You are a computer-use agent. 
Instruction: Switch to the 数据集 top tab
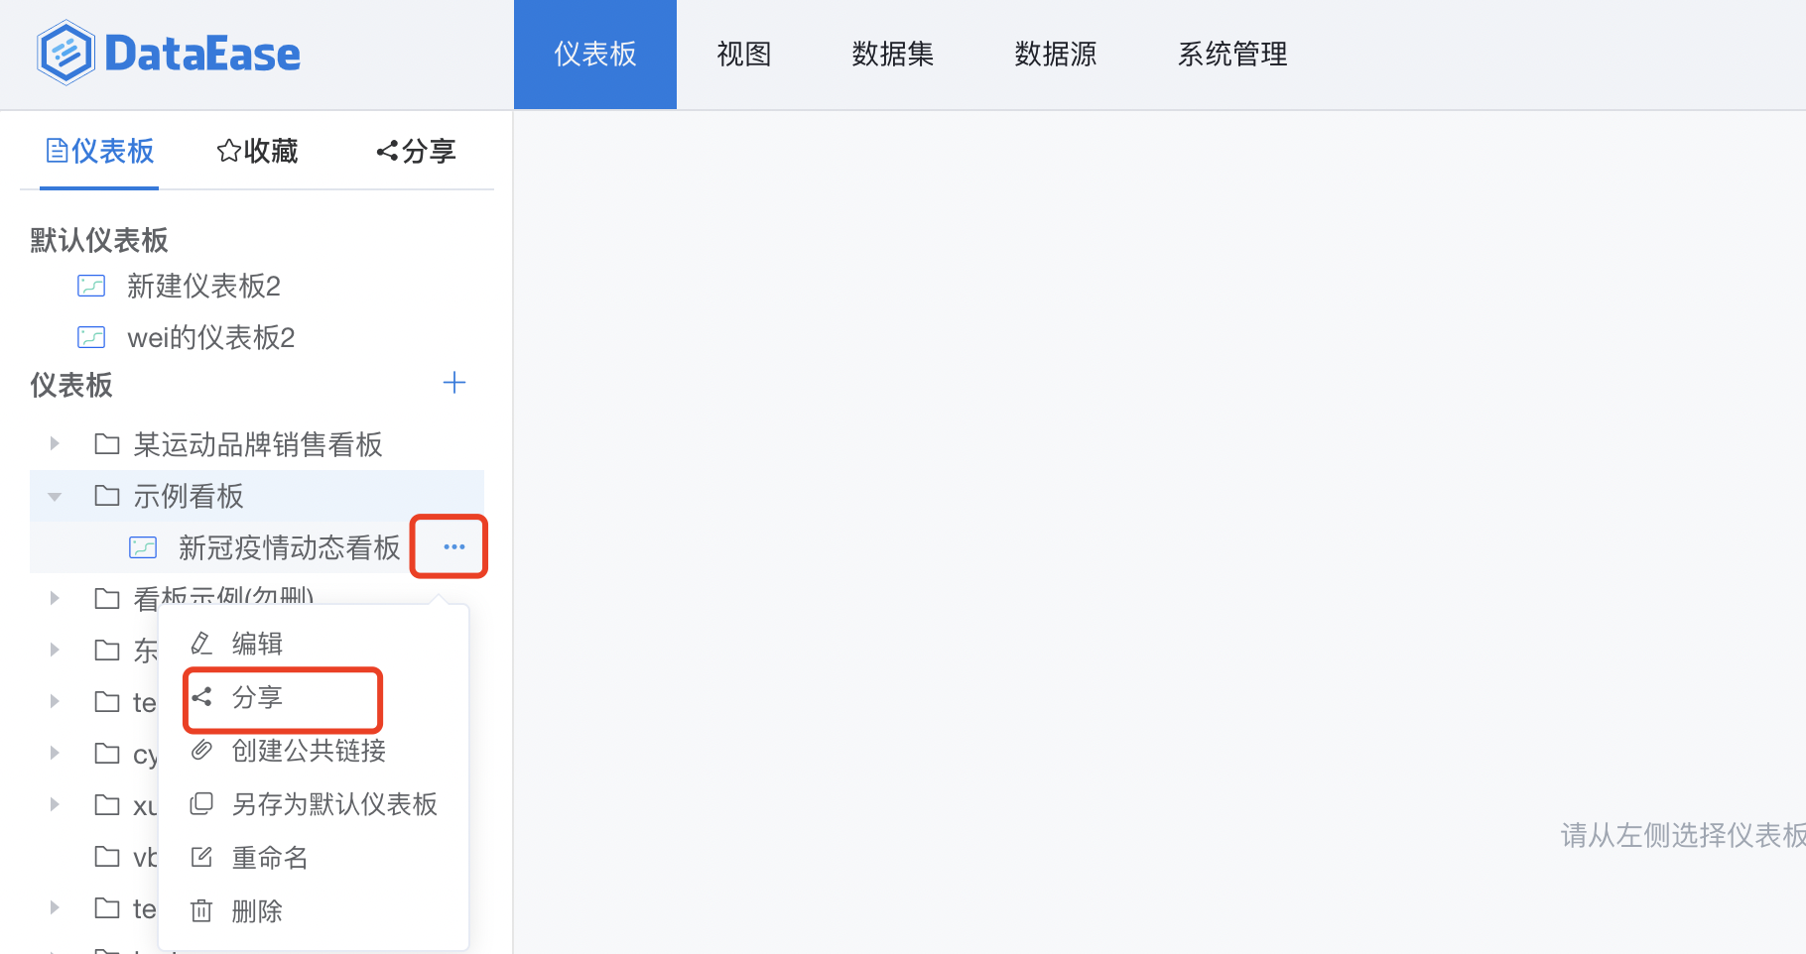pyautogui.click(x=893, y=54)
